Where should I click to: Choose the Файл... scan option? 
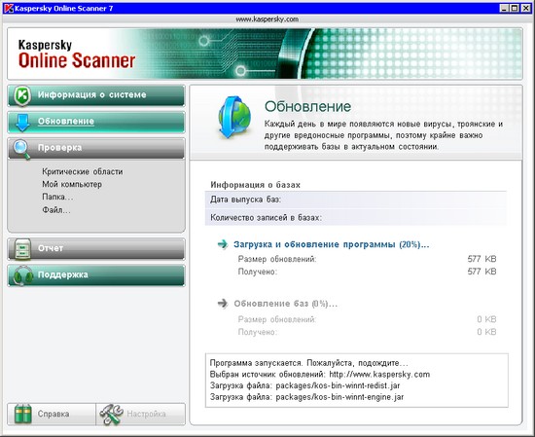coord(56,210)
